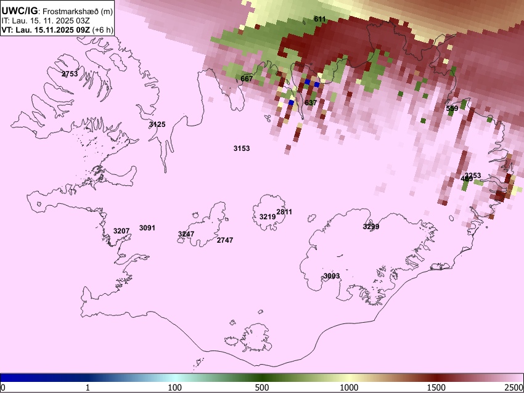Viewport: 524px width, 393px height.
Task: Select the map value 637
Action: (x=311, y=102)
